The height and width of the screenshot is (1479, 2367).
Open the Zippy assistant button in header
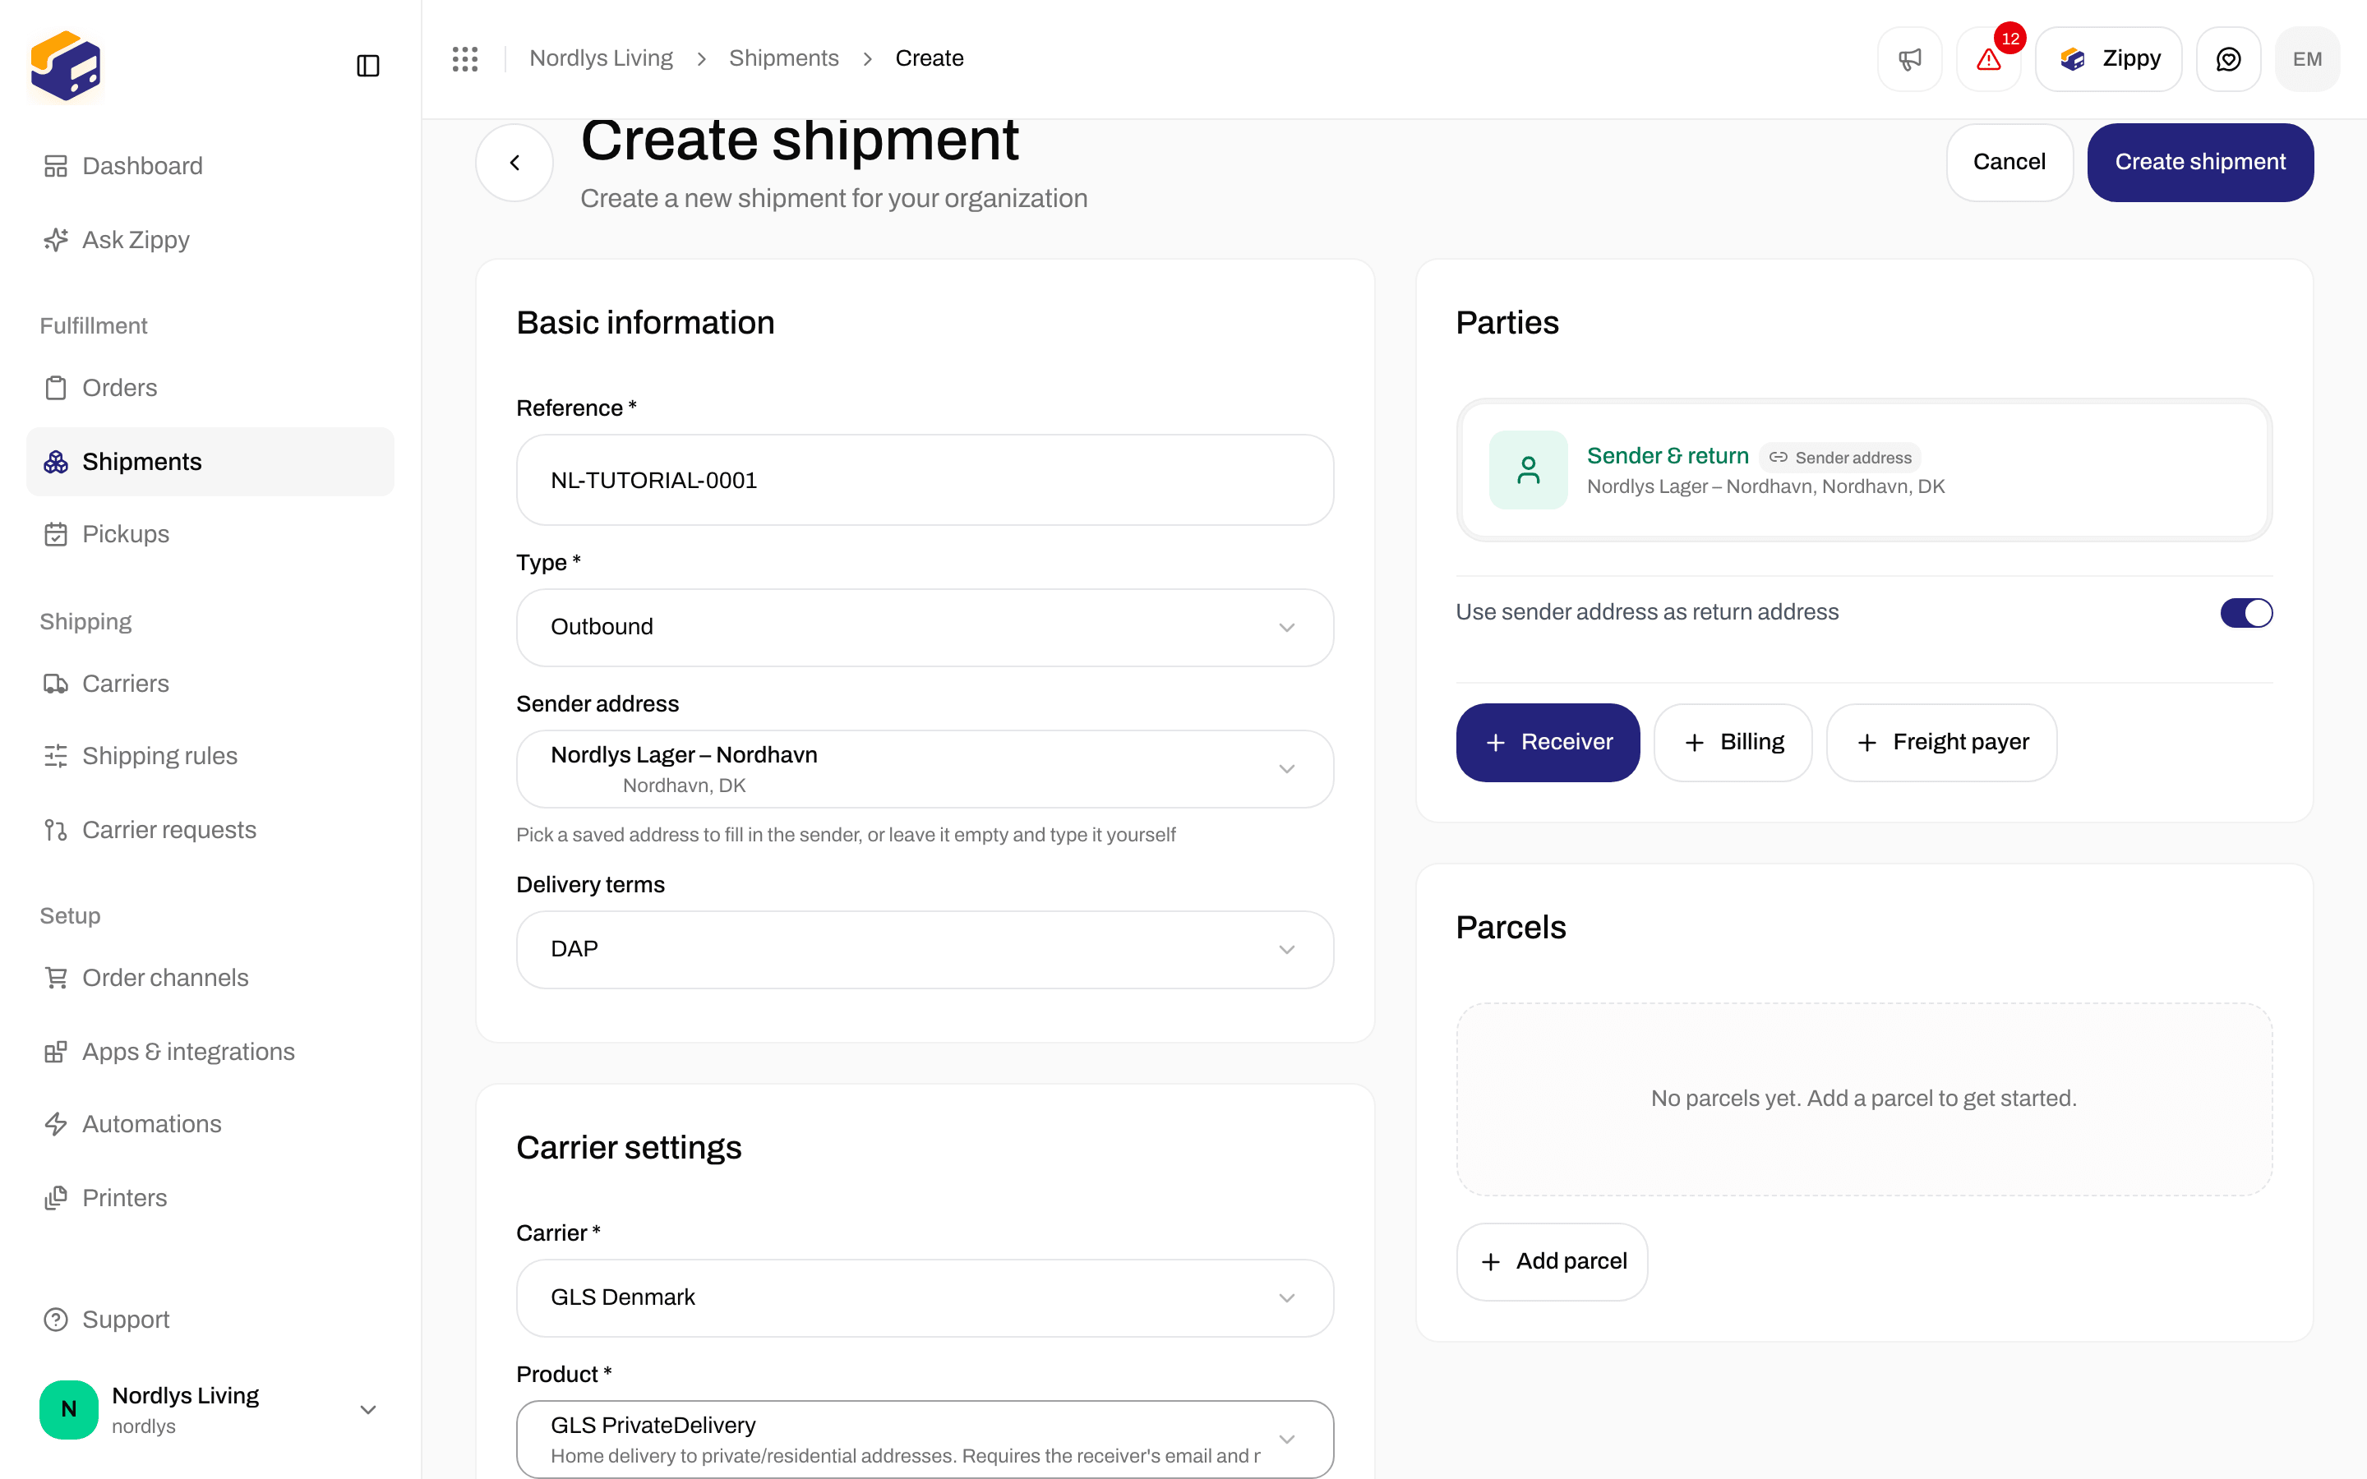pos(2108,58)
